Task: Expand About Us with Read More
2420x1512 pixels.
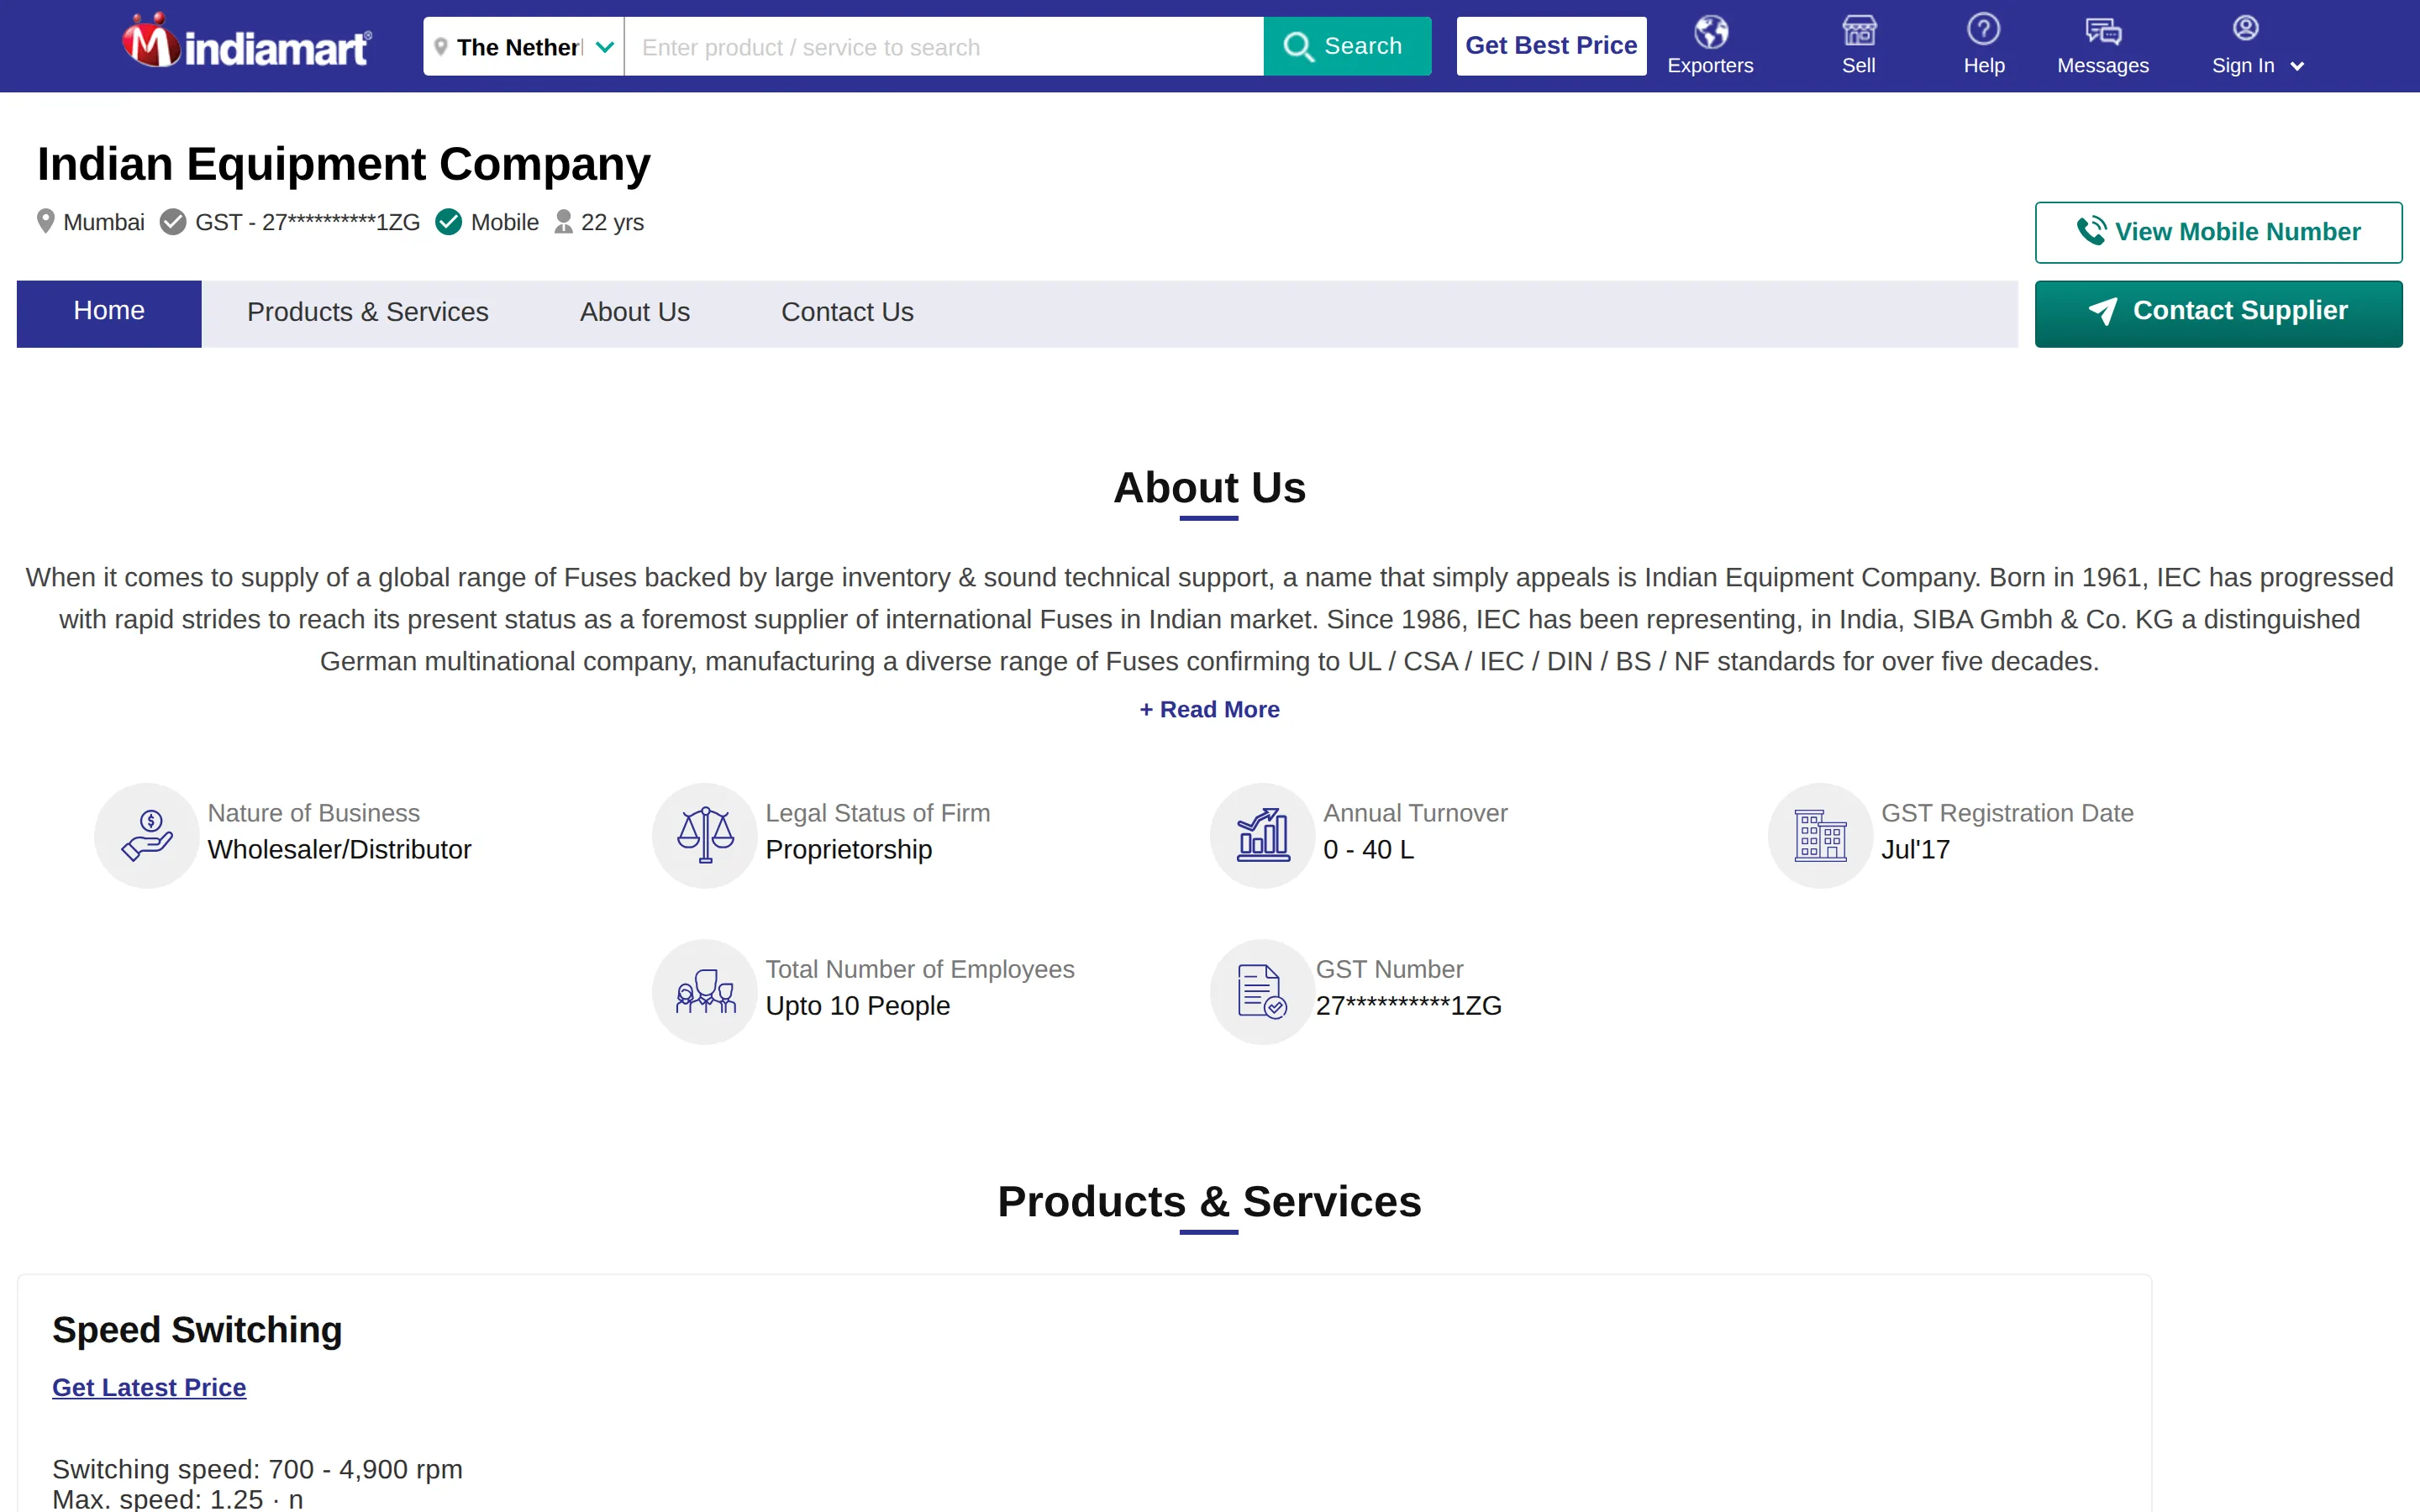Action: click(1209, 709)
